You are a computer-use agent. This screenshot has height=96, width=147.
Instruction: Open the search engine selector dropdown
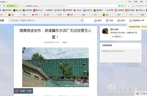point(133,6)
